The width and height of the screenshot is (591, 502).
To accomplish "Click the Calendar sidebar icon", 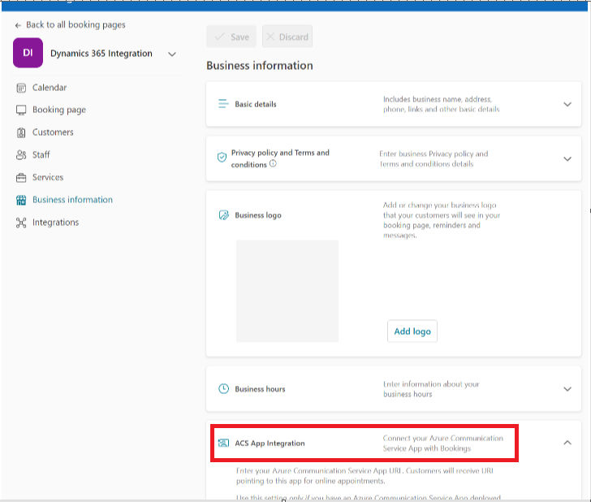I will pyautogui.click(x=21, y=88).
